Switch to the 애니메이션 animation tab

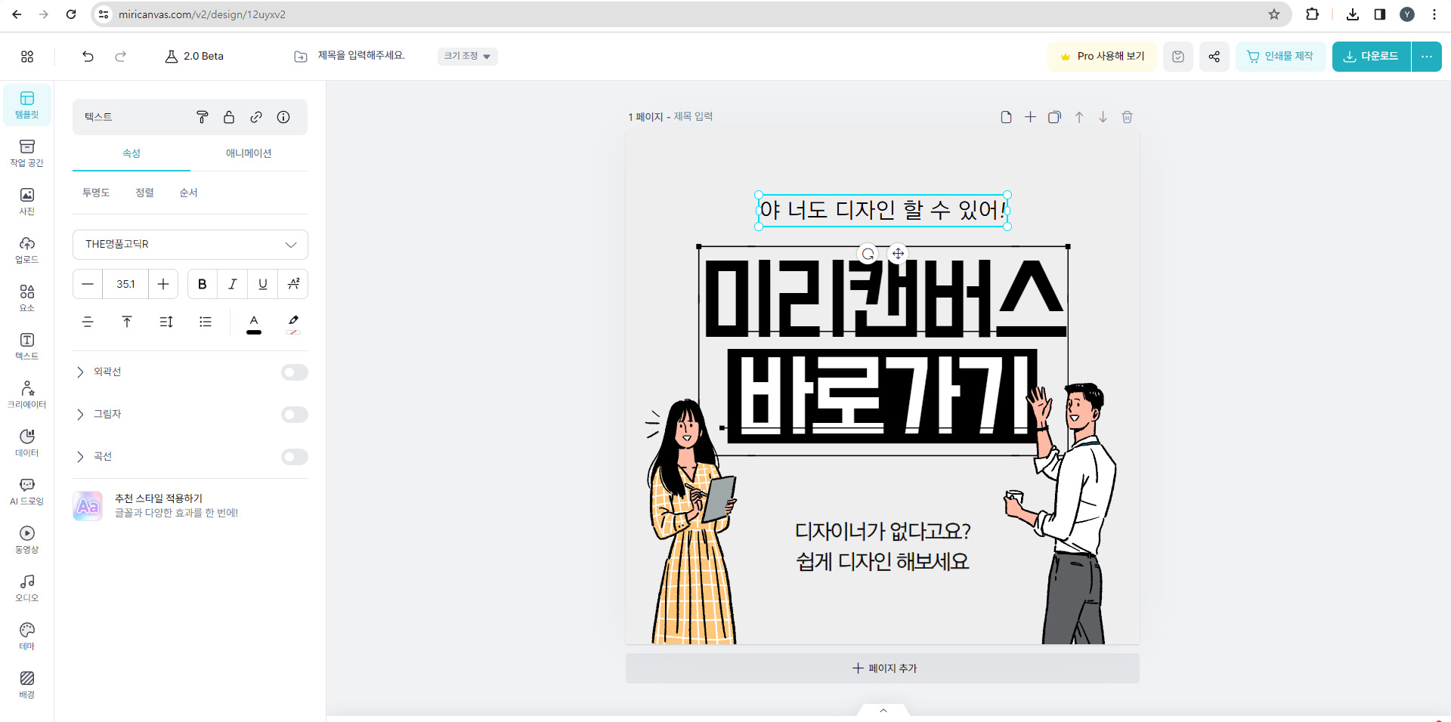249,153
